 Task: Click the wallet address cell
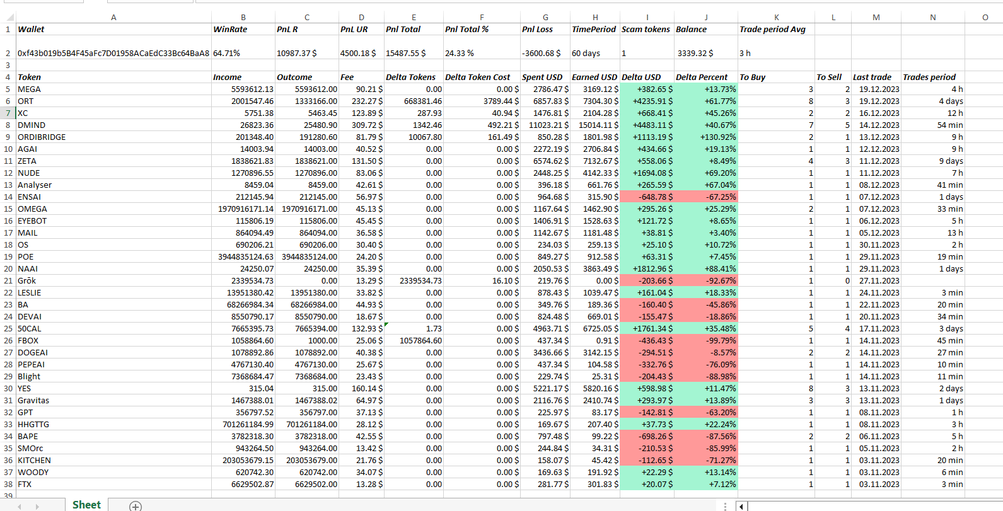[x=113, y=47]
